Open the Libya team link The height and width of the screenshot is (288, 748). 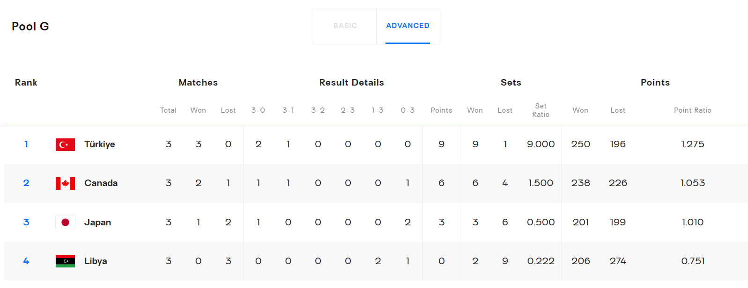pyautogui.click(x=96, y=261)
